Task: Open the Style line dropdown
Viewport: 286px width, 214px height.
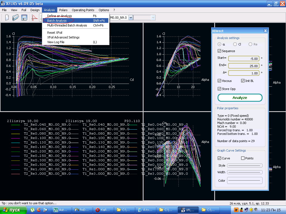Action: pos(245,166)
